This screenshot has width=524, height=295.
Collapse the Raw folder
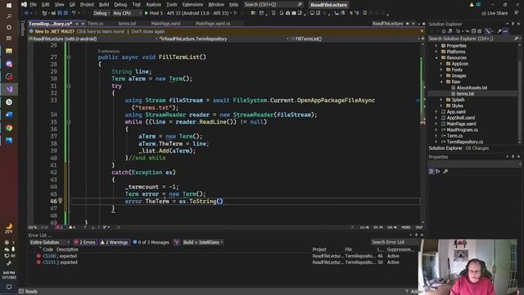(441, 82)
